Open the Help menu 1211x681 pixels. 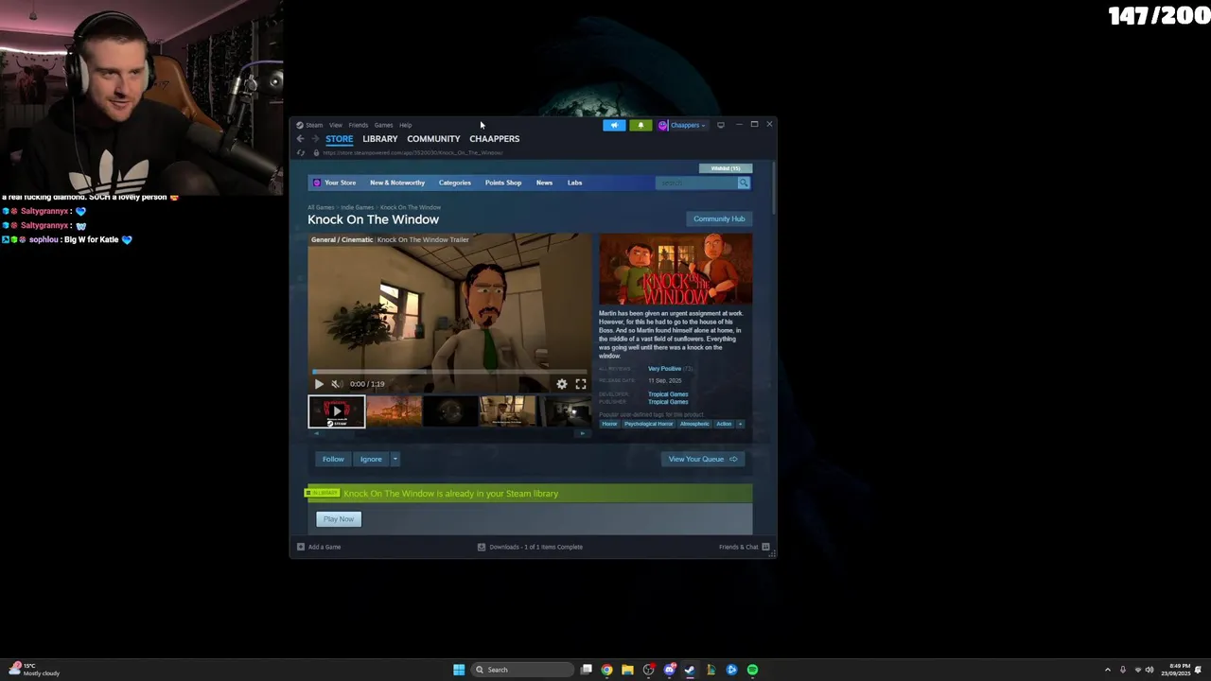[405, 125]
